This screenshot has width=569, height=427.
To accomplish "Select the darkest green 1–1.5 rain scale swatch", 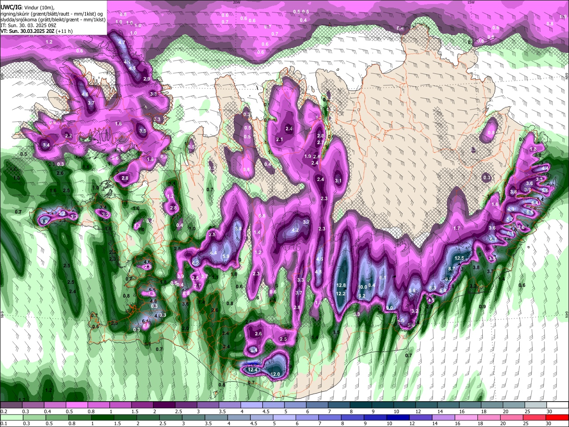I will tap(102, 417).
